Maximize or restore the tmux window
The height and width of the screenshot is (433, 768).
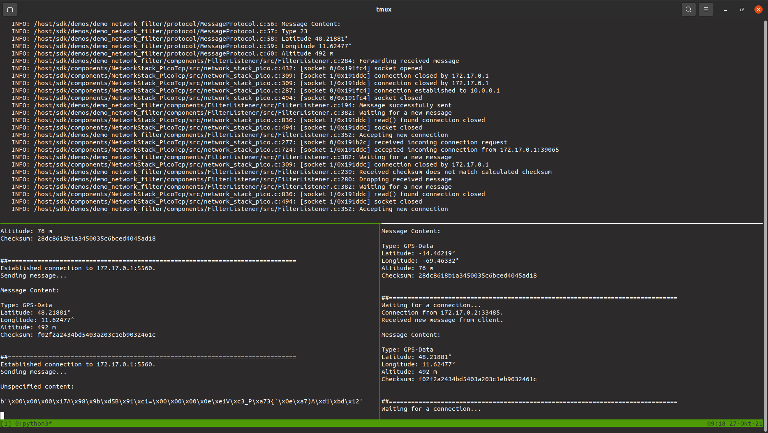[x=742, y=9]
